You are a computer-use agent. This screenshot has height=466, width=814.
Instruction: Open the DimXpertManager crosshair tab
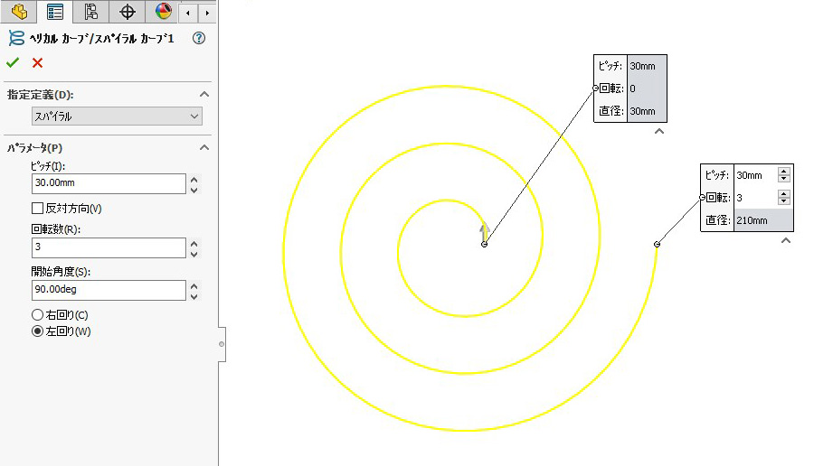point(128,12)
